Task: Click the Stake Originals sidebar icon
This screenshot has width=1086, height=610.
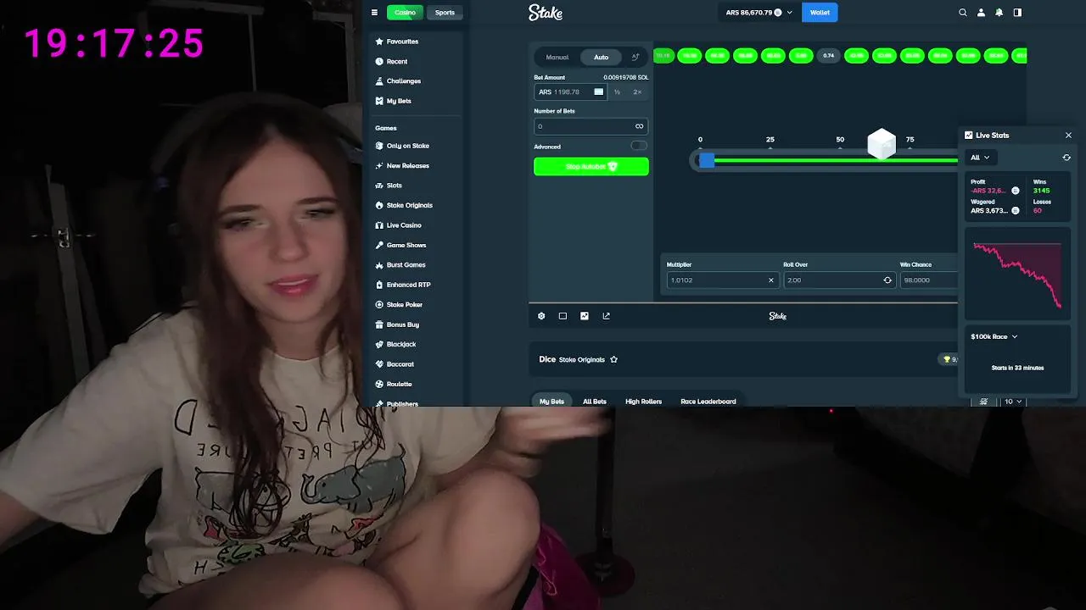Action: (x=379, y=205)
